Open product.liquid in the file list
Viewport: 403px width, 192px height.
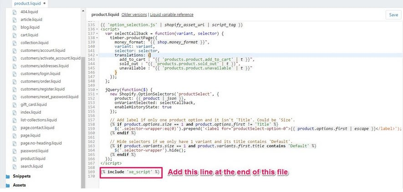33,159
